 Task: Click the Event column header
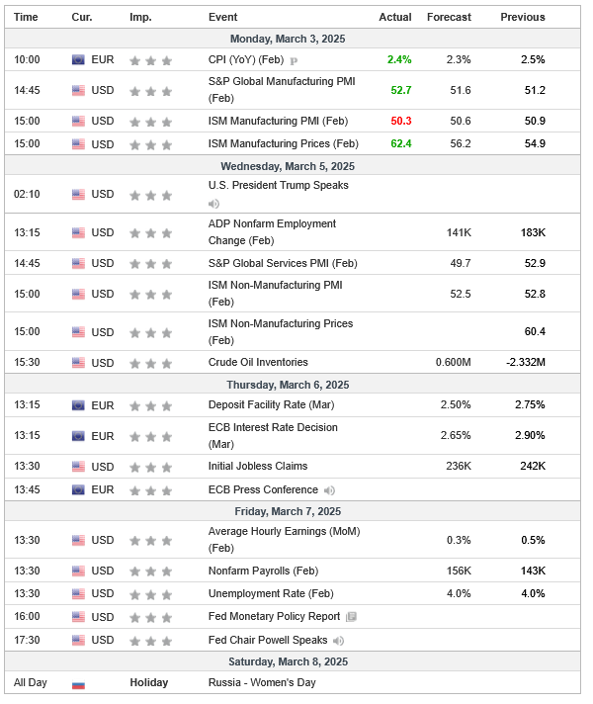[223, 17]
